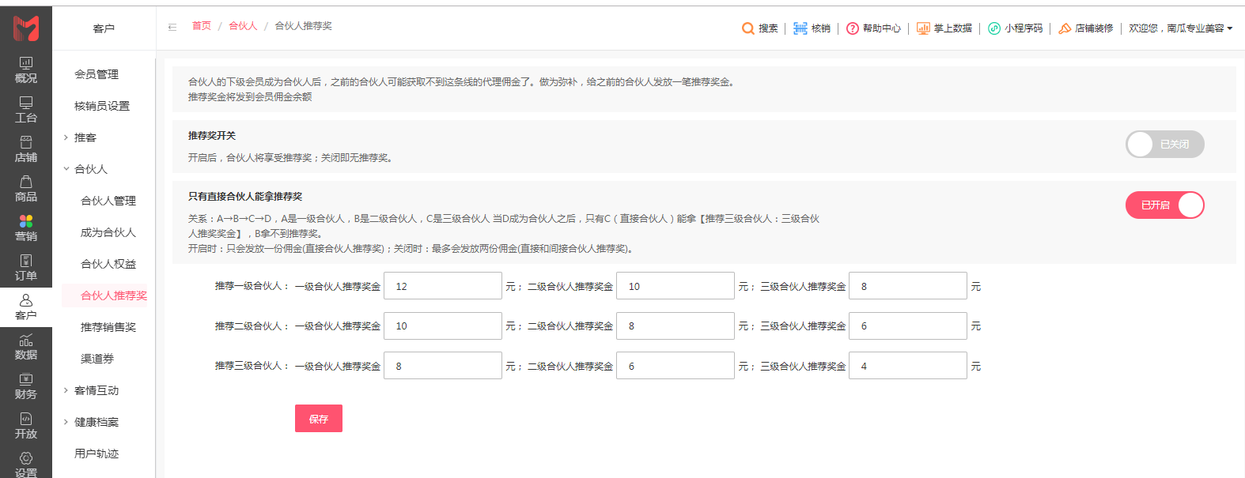Expand the 客情互动 submenu
The image size is (1245, 478).
pyautogui.click(x=66, y=390)
